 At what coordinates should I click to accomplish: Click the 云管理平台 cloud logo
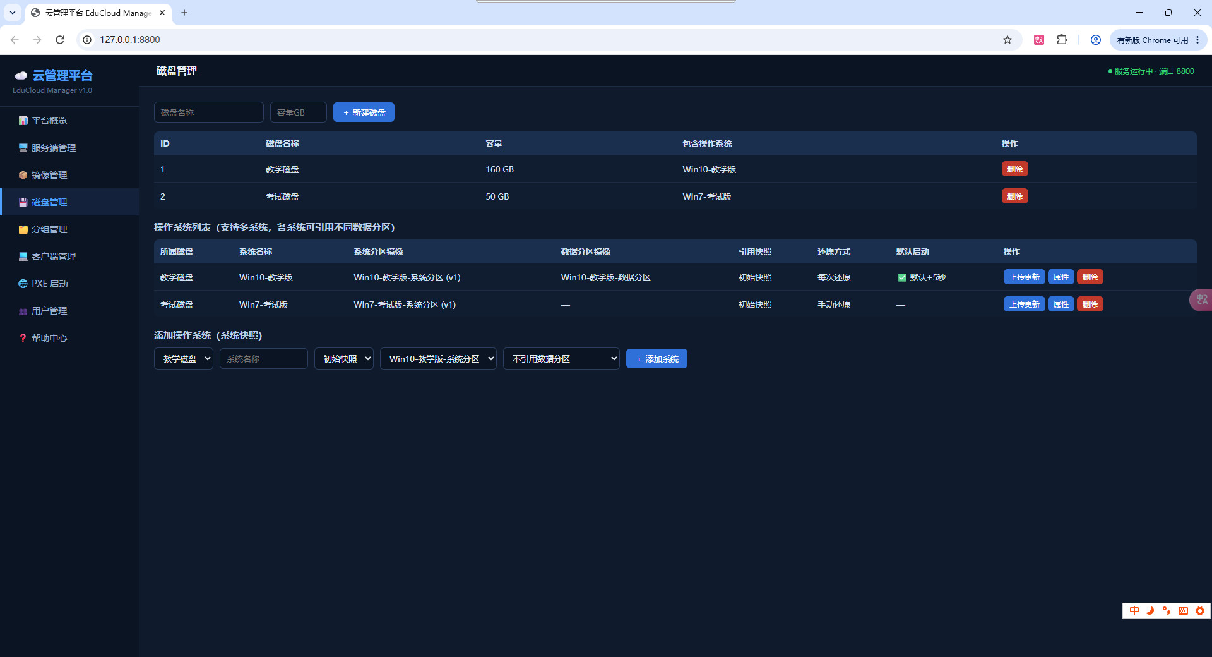click(x=21, y=76)
